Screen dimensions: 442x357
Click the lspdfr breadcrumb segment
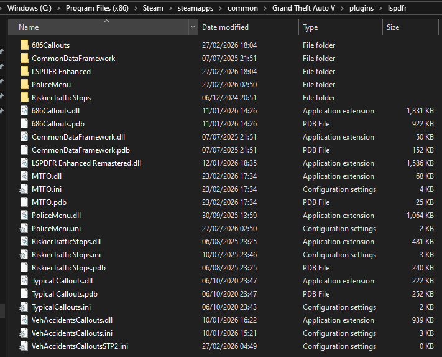click(397, 8)
